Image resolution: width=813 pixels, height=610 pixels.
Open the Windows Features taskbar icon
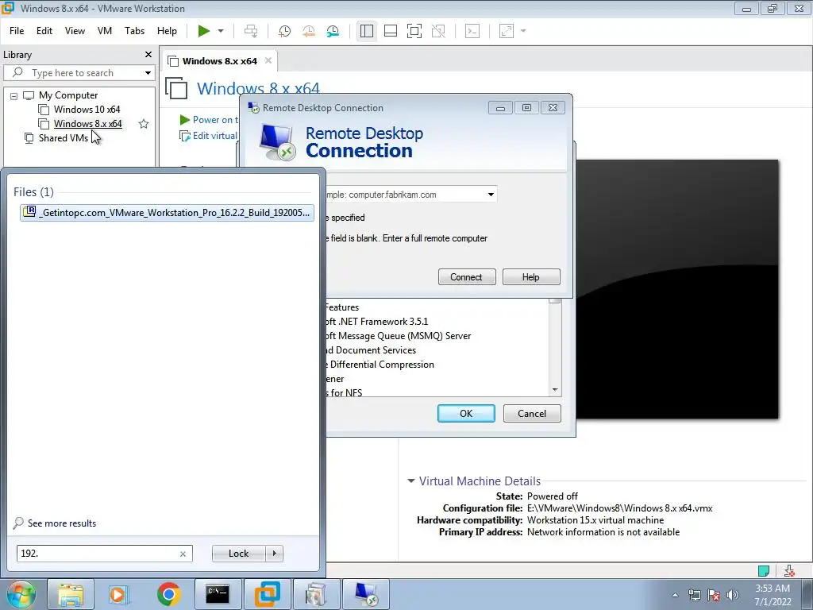[316, 594]
